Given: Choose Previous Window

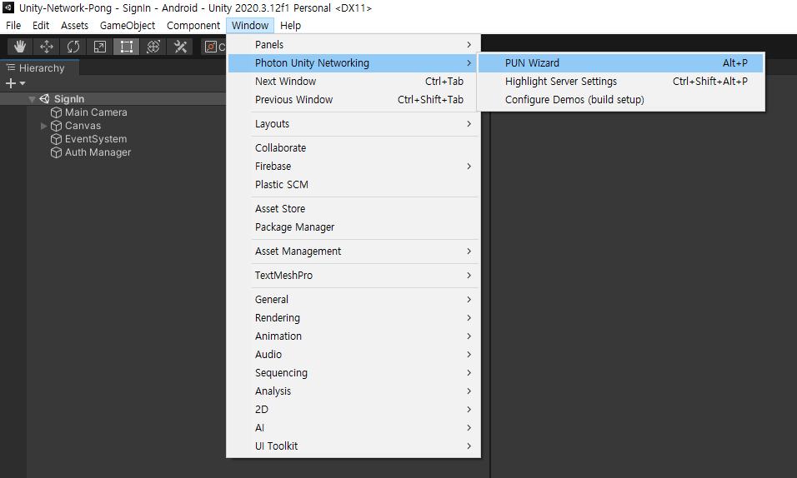Looking at the screenshot, I should click(353, 100).
